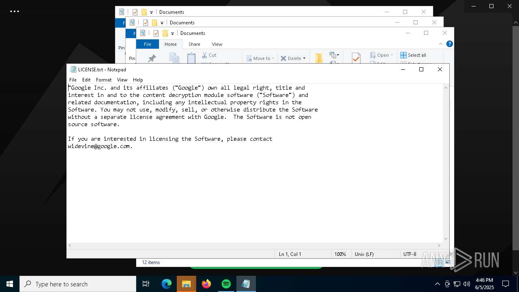Launch Firefox from the taskbar
The width and height of the screenshot is (519, 292).
pos(206,284)
